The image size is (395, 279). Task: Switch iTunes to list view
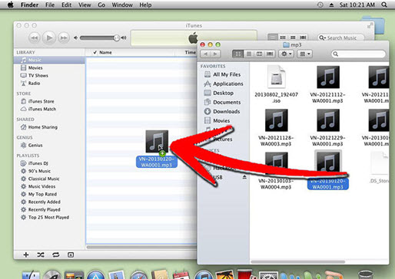[273, 38]
